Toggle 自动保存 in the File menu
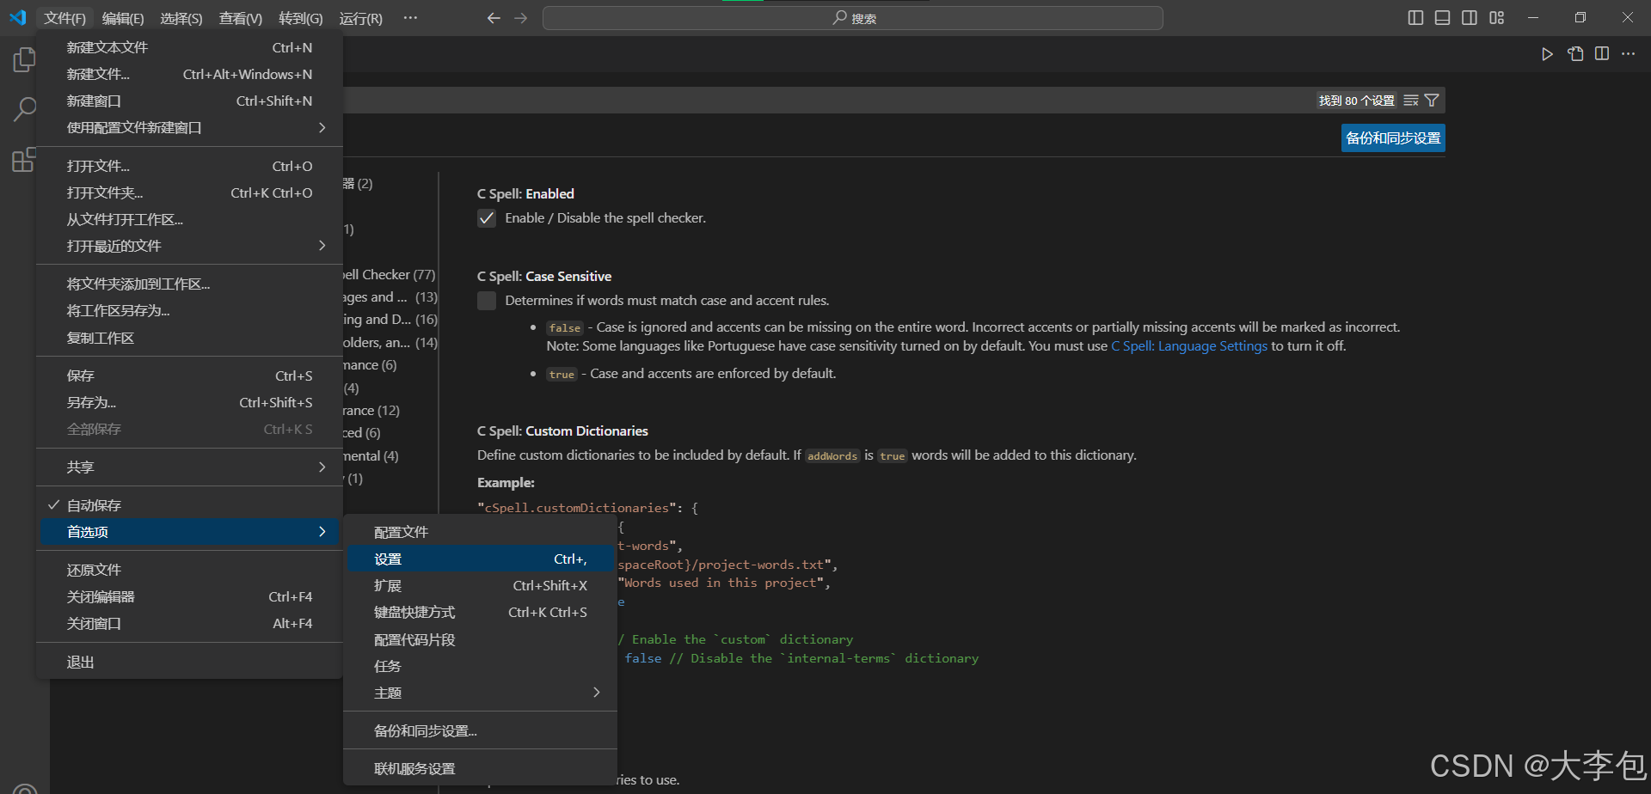Viewport: 1651px width, 794px height. pos(95,504)
